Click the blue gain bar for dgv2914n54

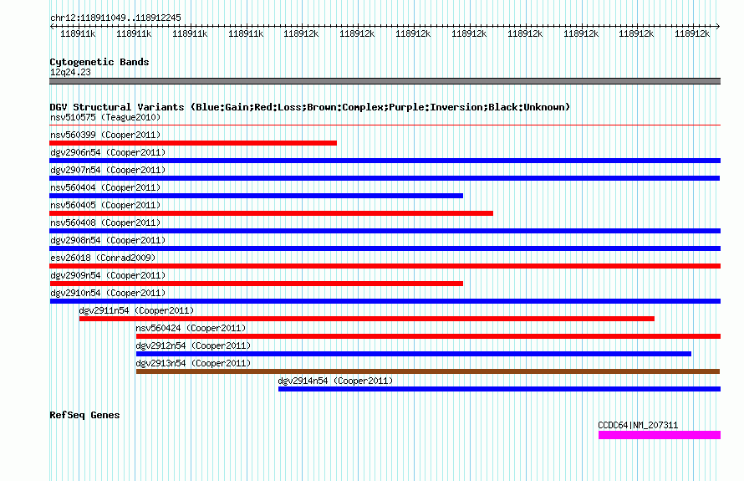coord(499,389)
